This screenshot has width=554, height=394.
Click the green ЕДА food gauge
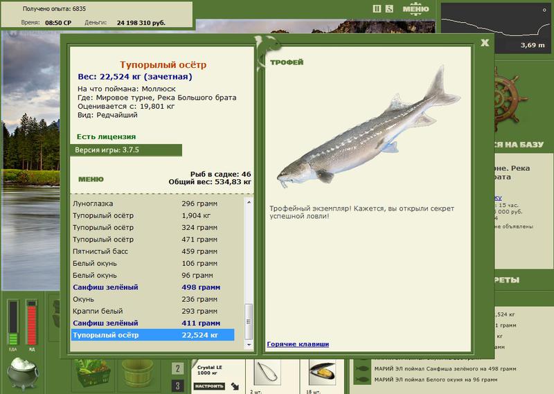[13, 323]
